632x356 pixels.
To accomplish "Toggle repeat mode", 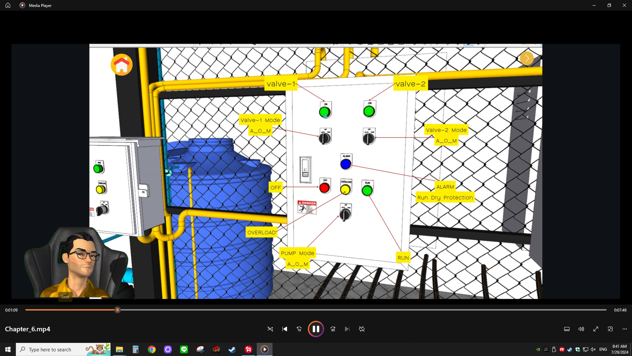I will click(x=362, y=329).
